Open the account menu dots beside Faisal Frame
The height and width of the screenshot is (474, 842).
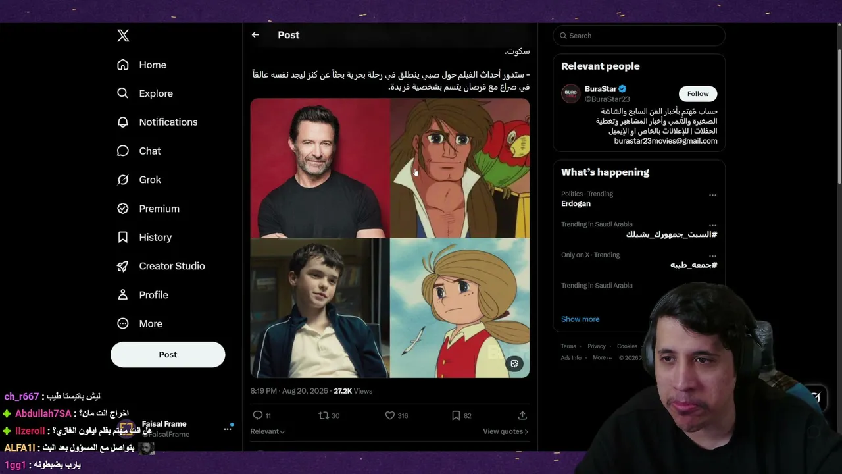(228, 429)
